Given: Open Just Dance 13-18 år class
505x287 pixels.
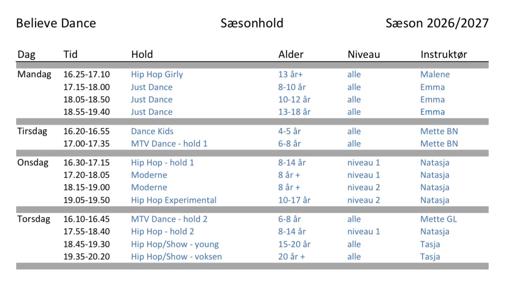Looking at the screenshot, I should pyautogui.click(x=152, y=112).
